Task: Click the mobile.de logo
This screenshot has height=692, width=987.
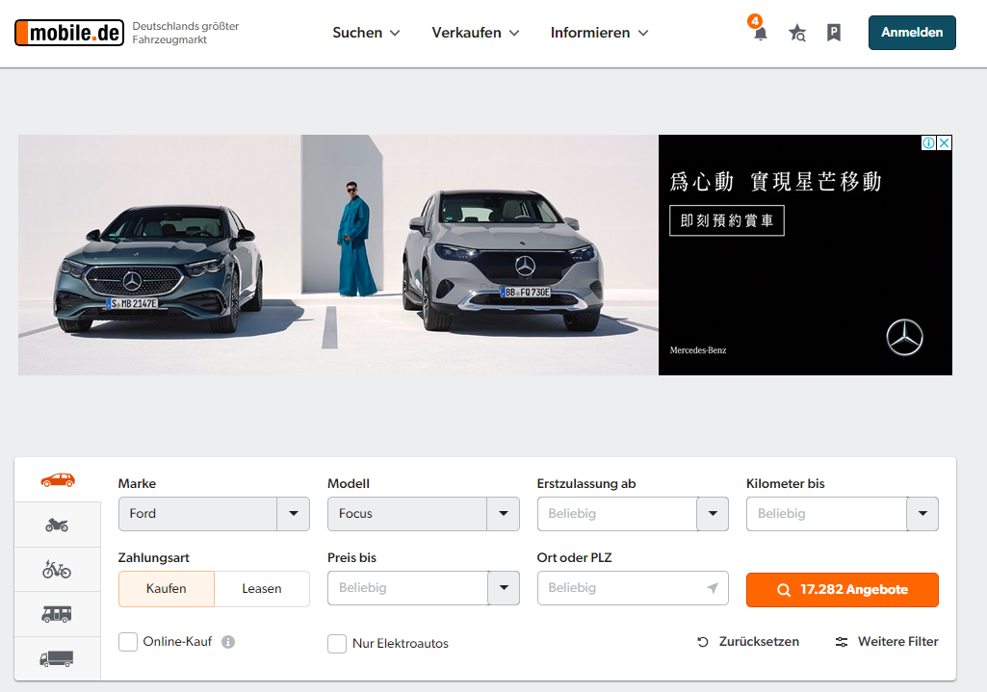Action: [69, 33]
